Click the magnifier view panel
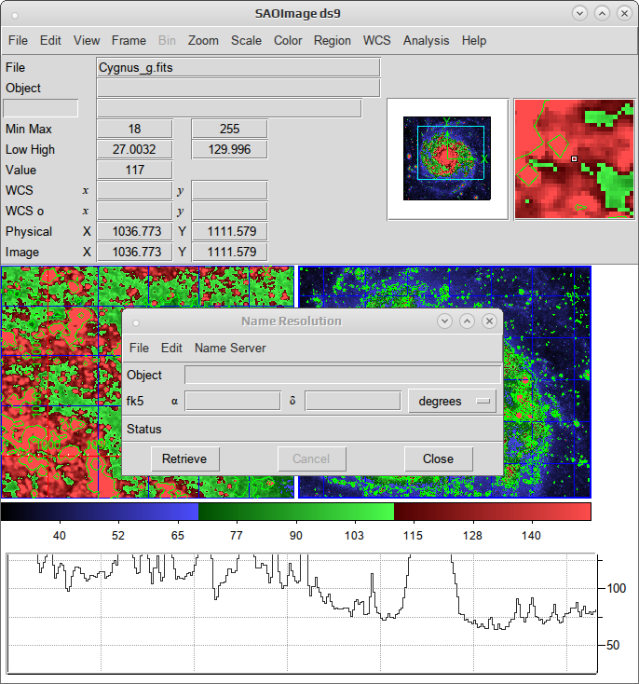The image size is (639, 684). pos(575,159)
